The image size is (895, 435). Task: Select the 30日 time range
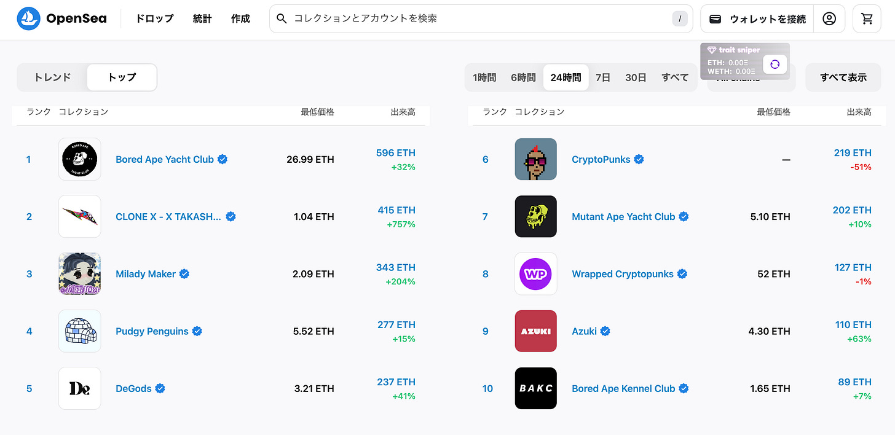pos(636,77)
